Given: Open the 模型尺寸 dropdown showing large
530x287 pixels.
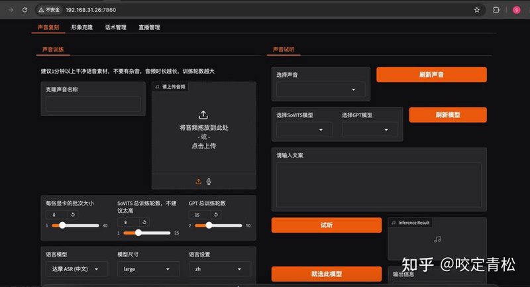Looking at the screenshot, I should 148,269.
